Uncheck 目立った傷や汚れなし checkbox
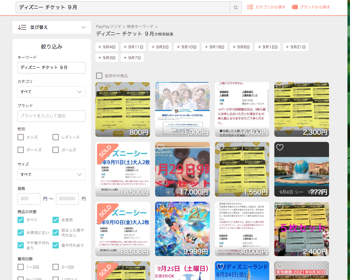This screenshot has height=280, width=350. pos(56,233)
